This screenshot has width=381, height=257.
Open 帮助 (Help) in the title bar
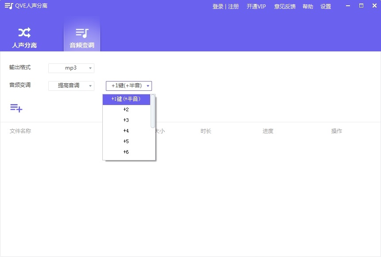(307, 6)
